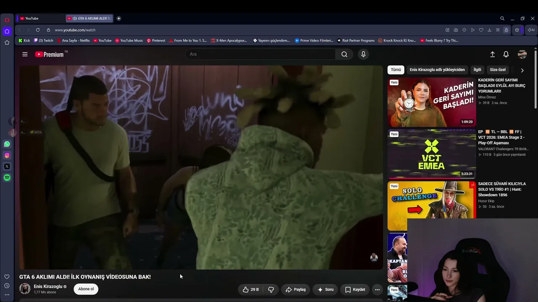Open the Enis Kirazoglu channel avatar
The image size is (538, 302).
(25, 289)
